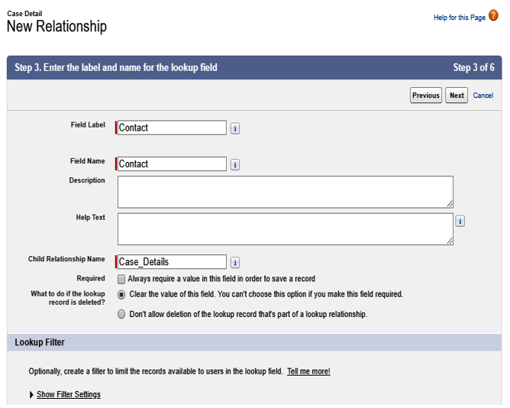Open info icon beside Field Label
The width and height of the screenshot is (510, 408).
pyautogui.click(x=235, y=128)
